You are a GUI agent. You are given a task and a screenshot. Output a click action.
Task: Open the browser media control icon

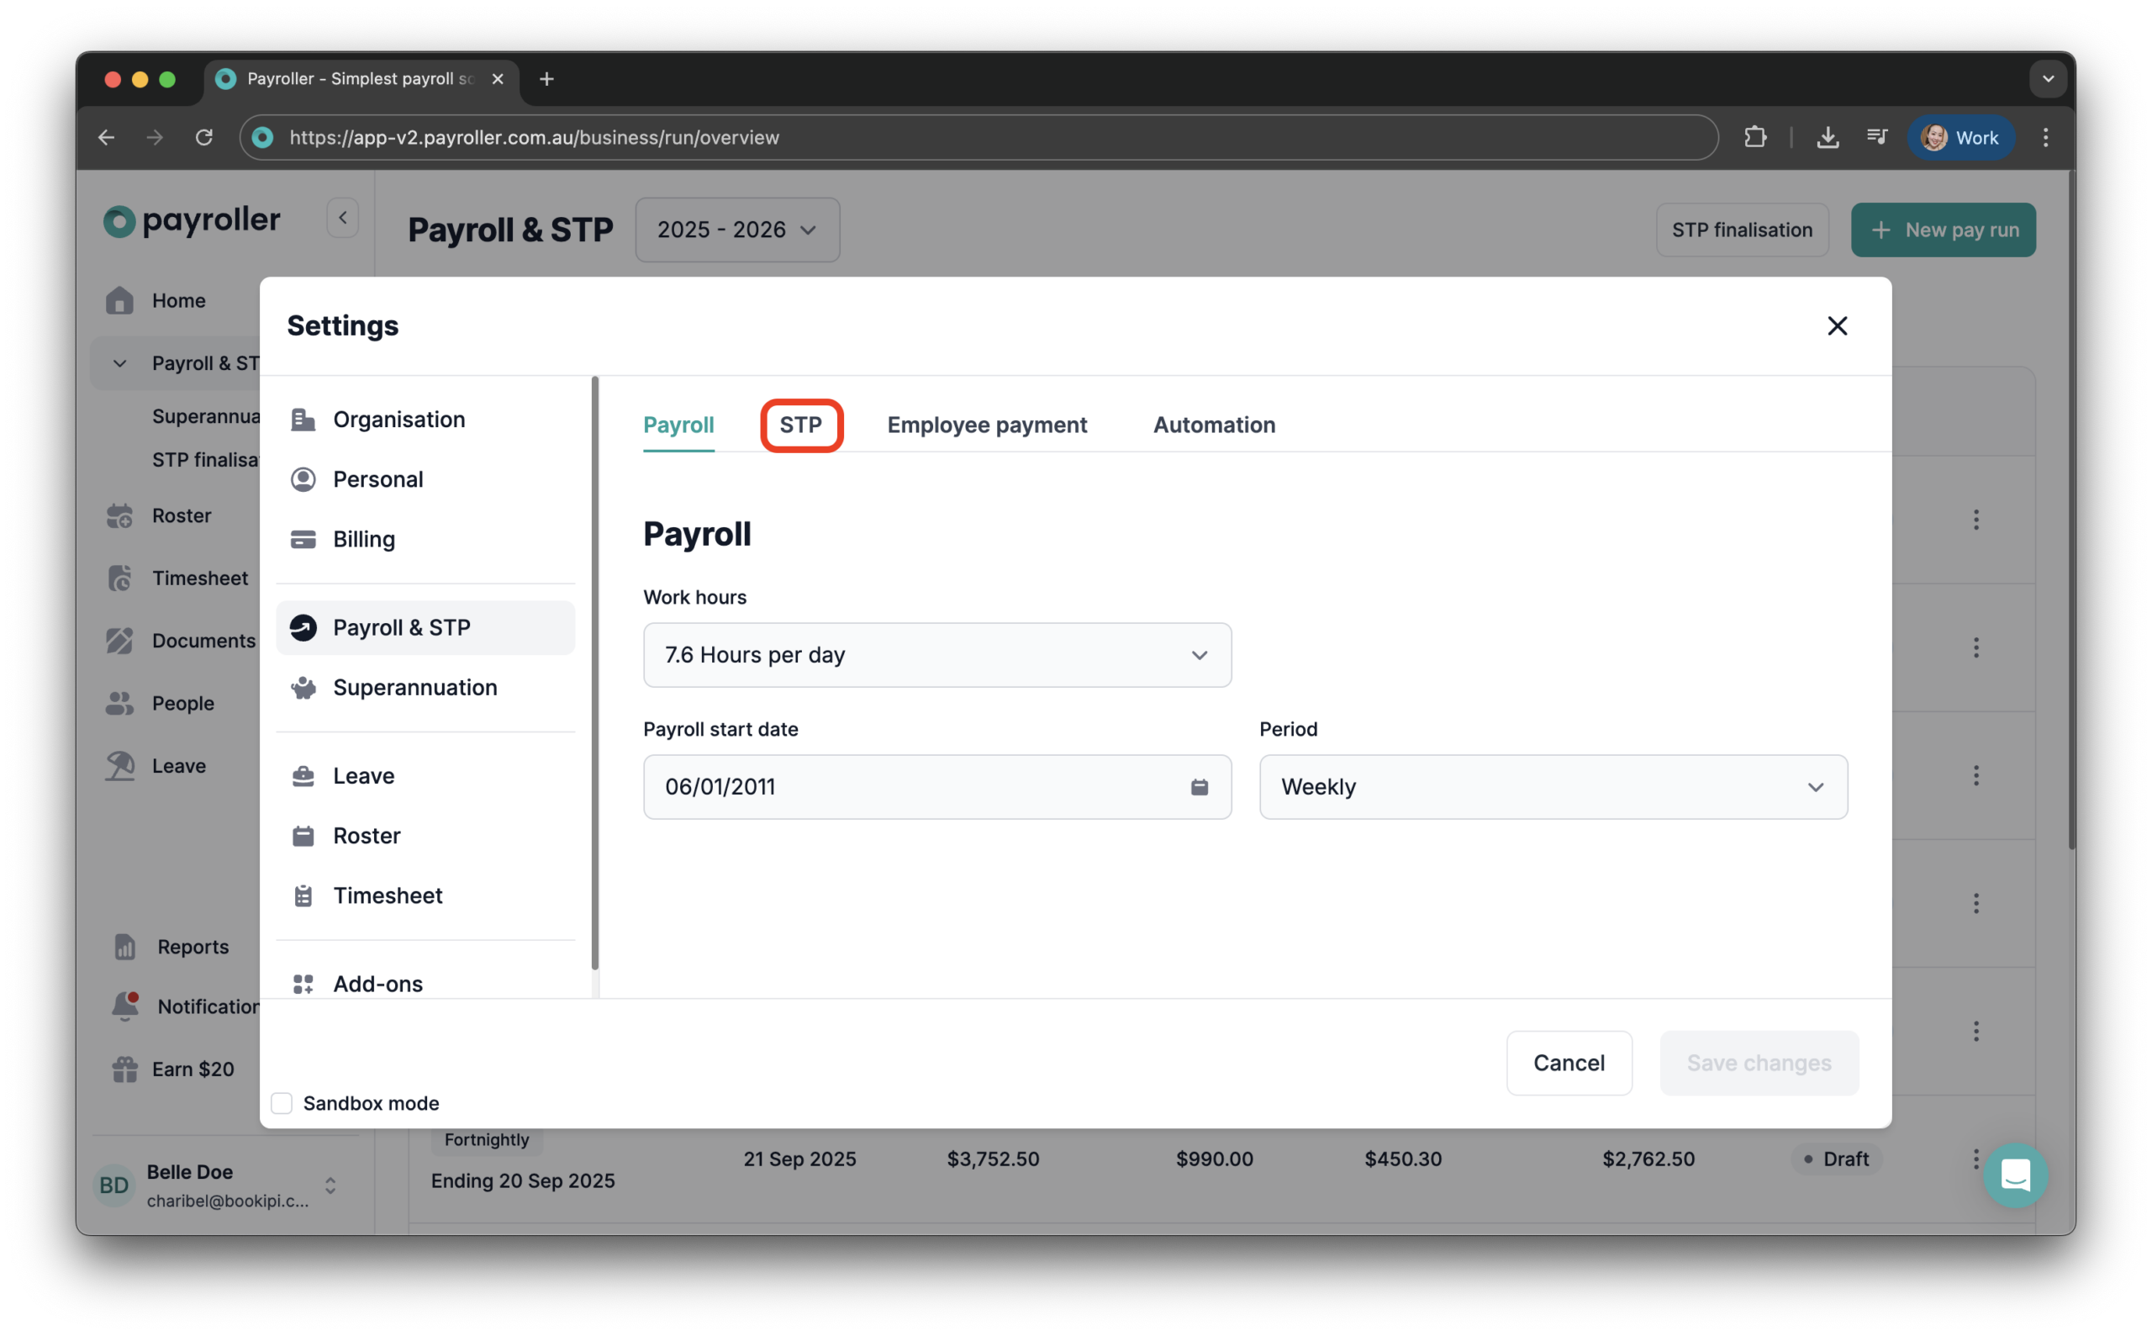tap(1877, 138)
